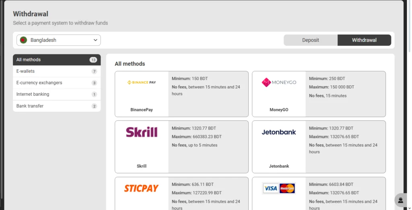This screenshot has width=412, height=210.
Task: Click the STICPAY logo
Action: pyautogui.click(x=141, y=188)
